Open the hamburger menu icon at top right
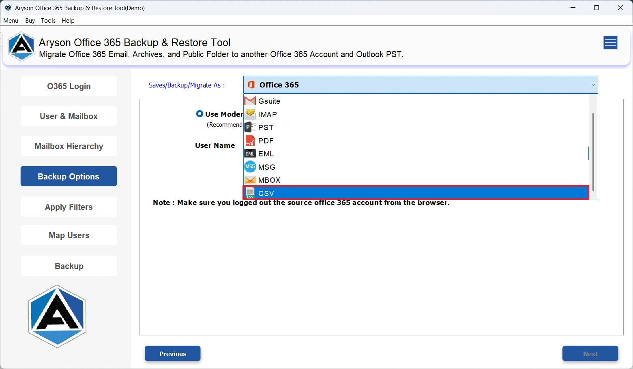This screenshot has width=633, height=369. (610, 43)
